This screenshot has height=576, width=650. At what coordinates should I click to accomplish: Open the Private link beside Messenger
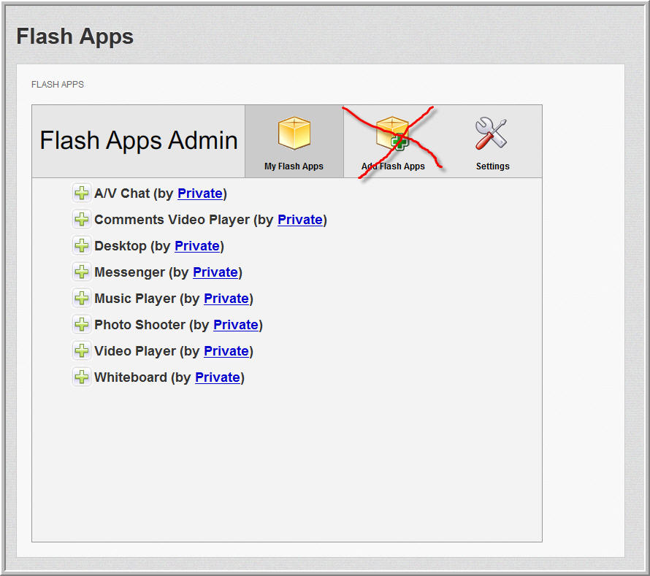point(215,272)
